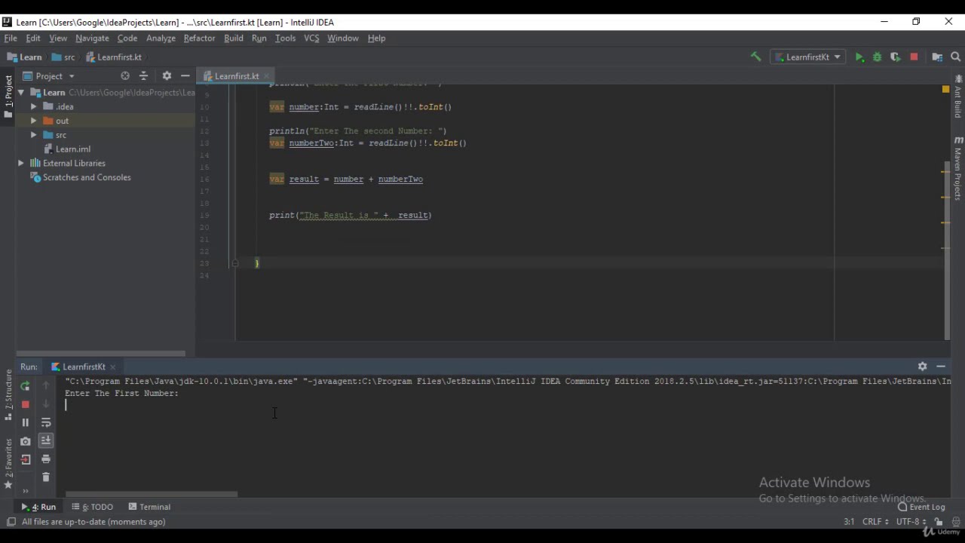Screen dimensions: 965x543
Task: Run LearnfirstKt with the green play icon
Action: point(859,57)
